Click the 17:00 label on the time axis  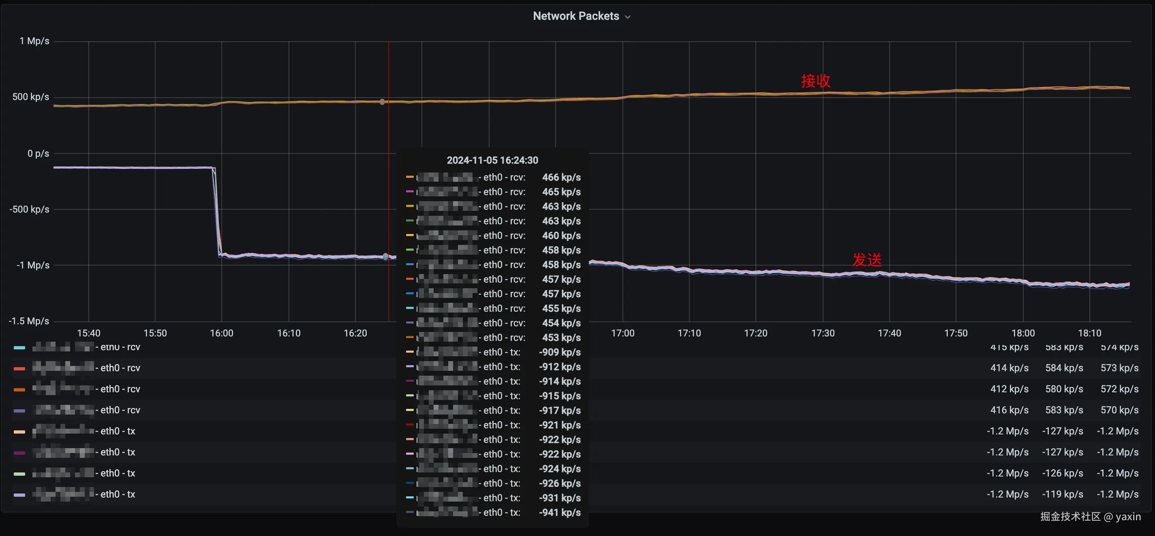click(622, 333)
